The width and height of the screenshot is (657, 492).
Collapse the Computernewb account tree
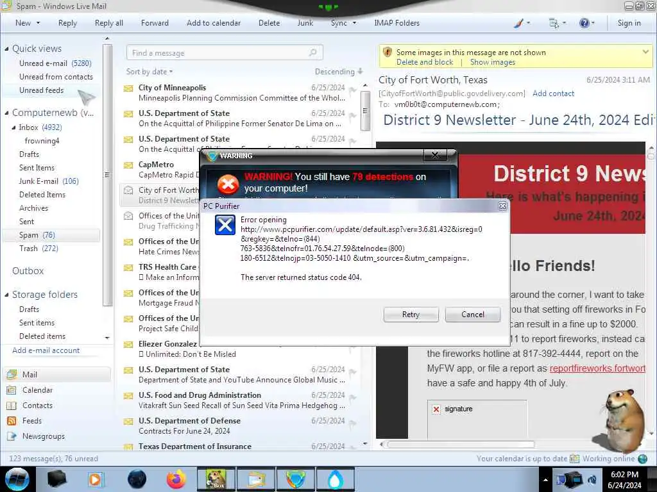click(6, 113)
